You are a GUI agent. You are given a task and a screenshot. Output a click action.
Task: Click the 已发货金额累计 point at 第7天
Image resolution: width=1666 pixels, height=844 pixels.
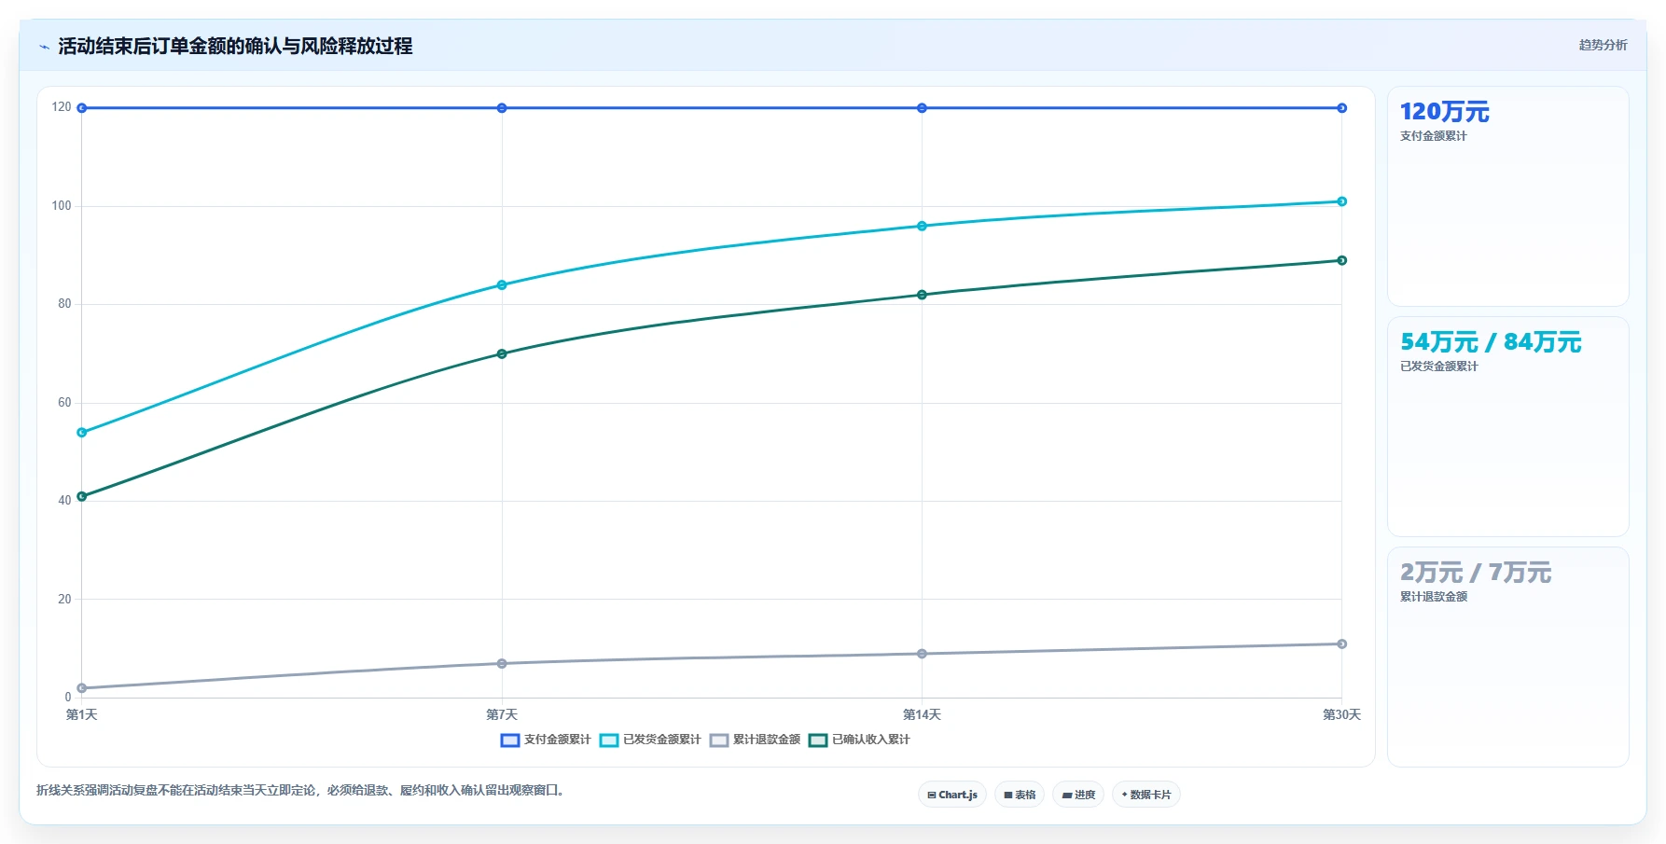(x=502, y=285)
